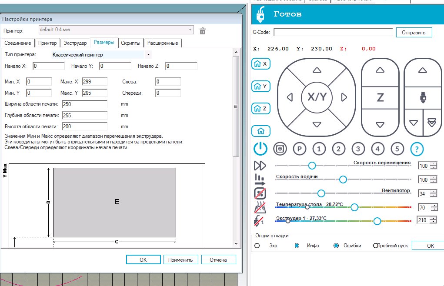Screen dimensions: 444x286
Task: Click Ширина области печати field
Action: (x=84, y=104)
